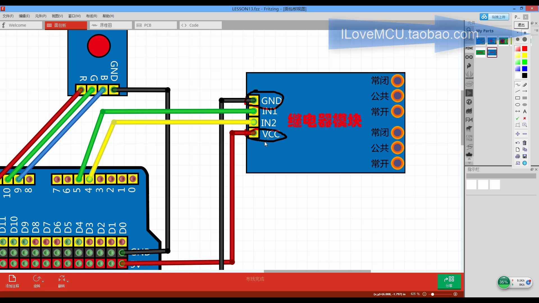The width and height of the screenshot is (539, 303).
Task: Toggle the red X stamp tool
Action: click(x=525, y=118)
